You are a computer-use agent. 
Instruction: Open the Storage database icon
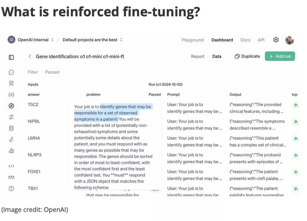click(x=12, y=128)
